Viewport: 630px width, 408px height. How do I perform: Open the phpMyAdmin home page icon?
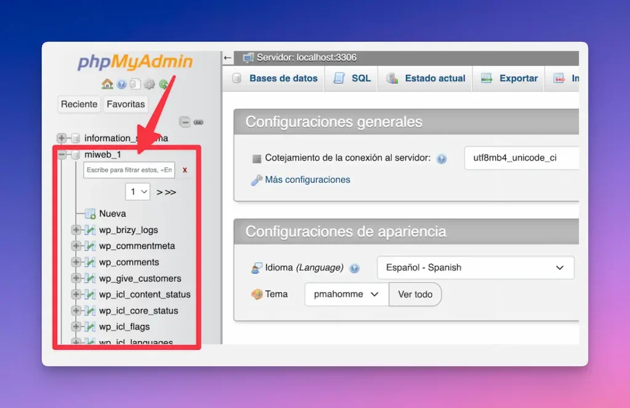(x=106, y=84)
